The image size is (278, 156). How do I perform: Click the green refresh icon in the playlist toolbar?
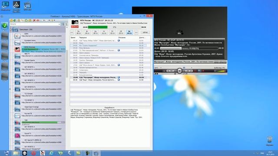coord(15,20)
